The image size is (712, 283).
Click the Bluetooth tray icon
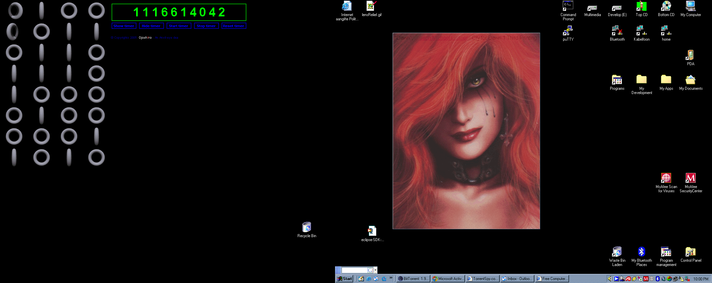click(658, 279)
